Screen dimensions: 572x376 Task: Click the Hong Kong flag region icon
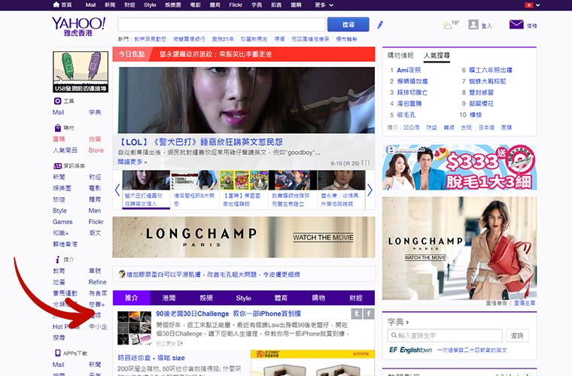point(528,5)
